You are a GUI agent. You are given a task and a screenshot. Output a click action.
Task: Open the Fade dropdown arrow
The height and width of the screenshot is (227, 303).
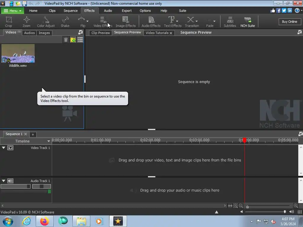pyautogui.click(x=214, y=21)
